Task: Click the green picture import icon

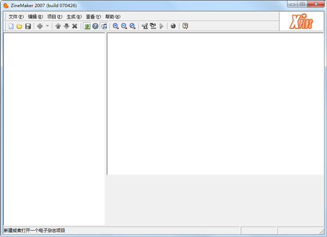Action: 87,26
